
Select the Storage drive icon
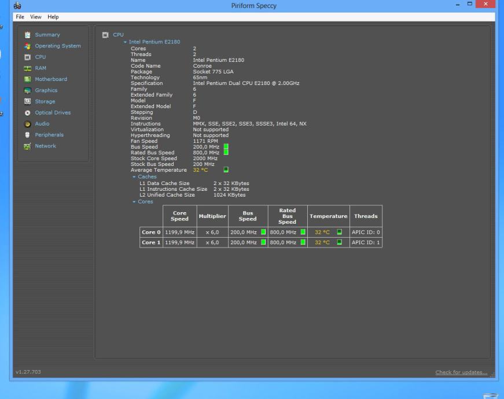pyautogui.click(x=27, y=102)
